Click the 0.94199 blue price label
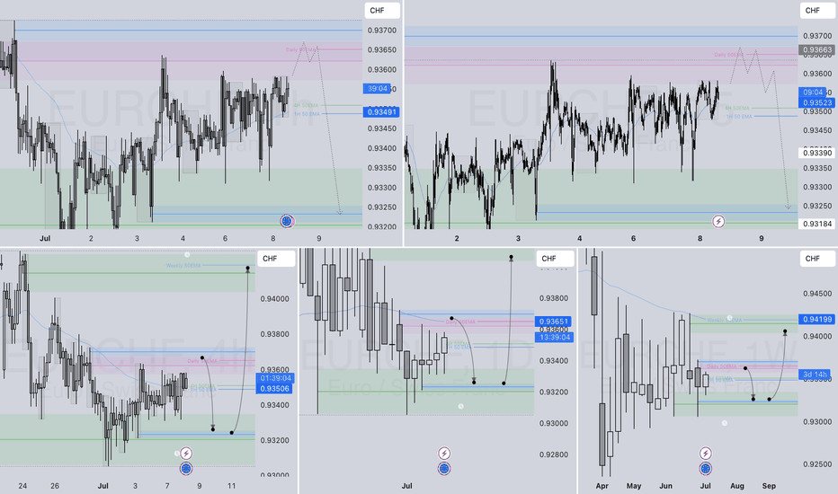 (816, 320)
